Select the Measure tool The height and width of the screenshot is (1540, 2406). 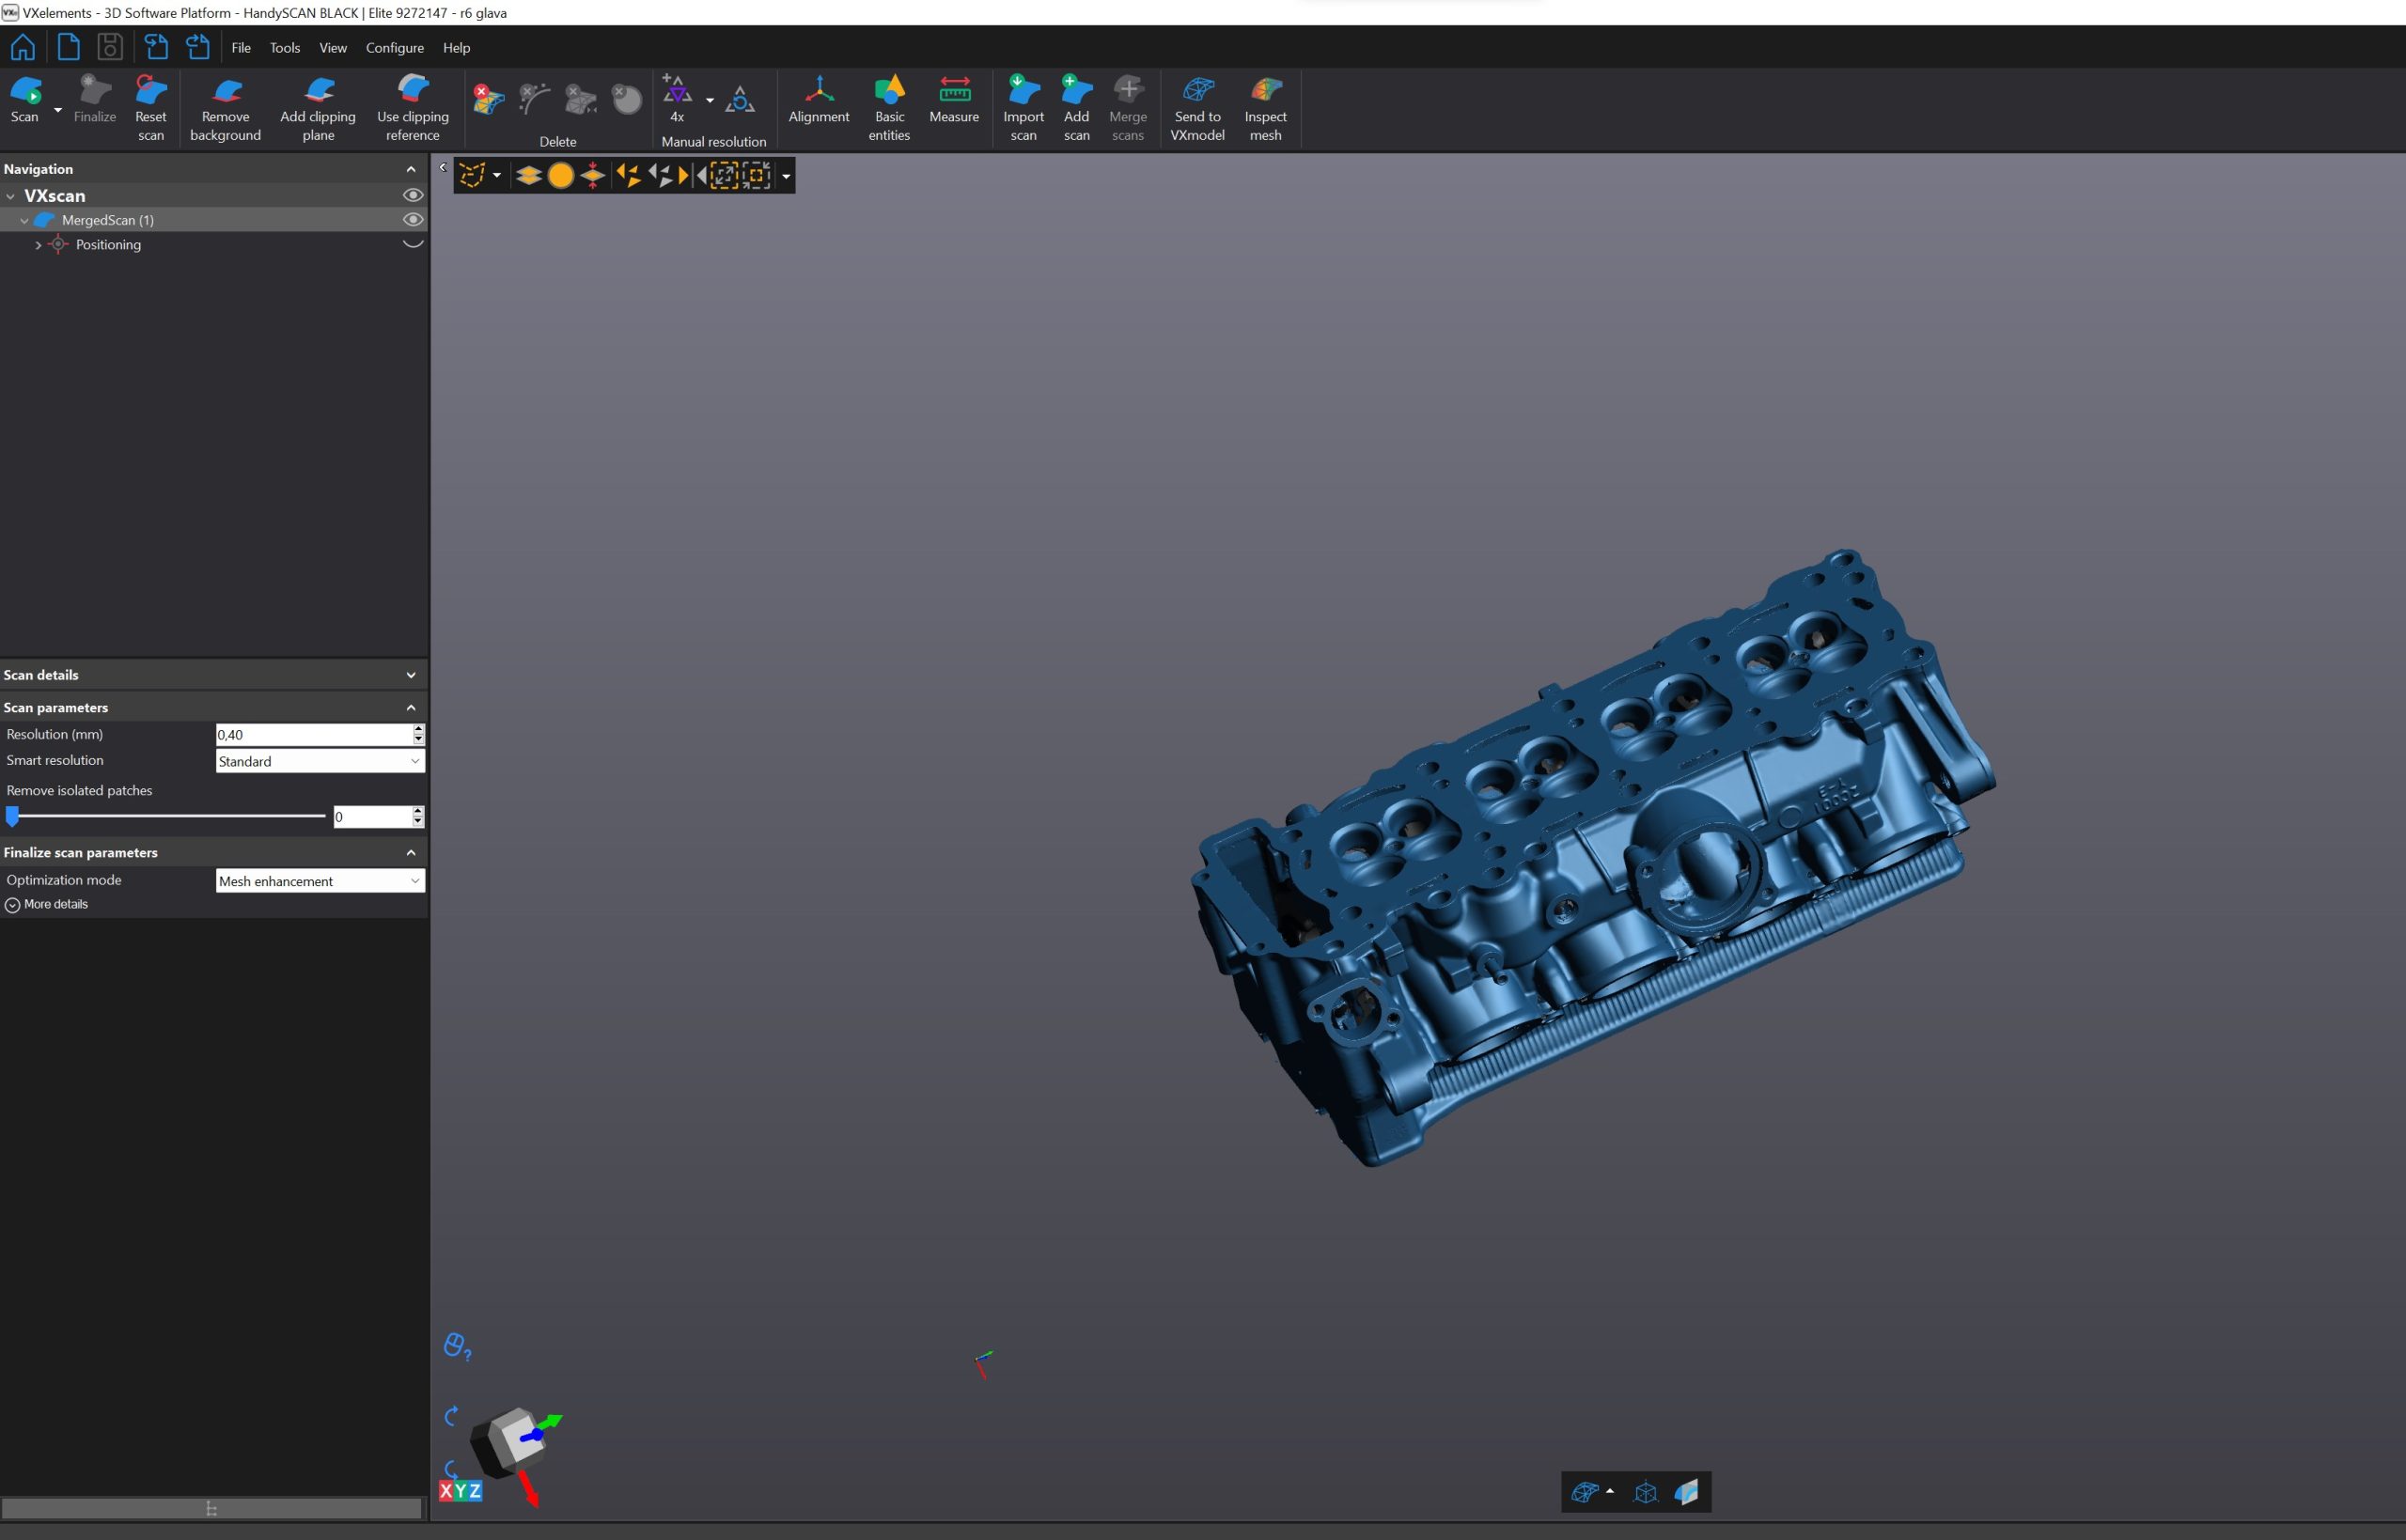click(x=952, y=105)
